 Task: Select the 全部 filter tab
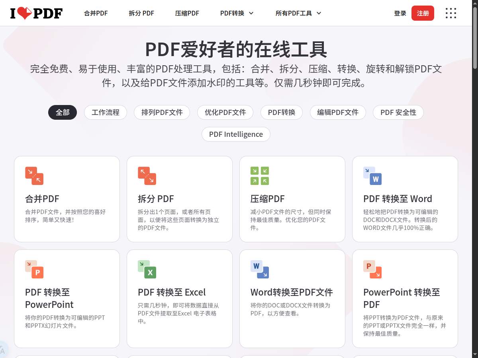63,112
